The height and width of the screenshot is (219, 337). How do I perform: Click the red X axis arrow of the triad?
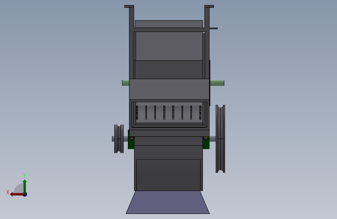(x=17, y=194)
